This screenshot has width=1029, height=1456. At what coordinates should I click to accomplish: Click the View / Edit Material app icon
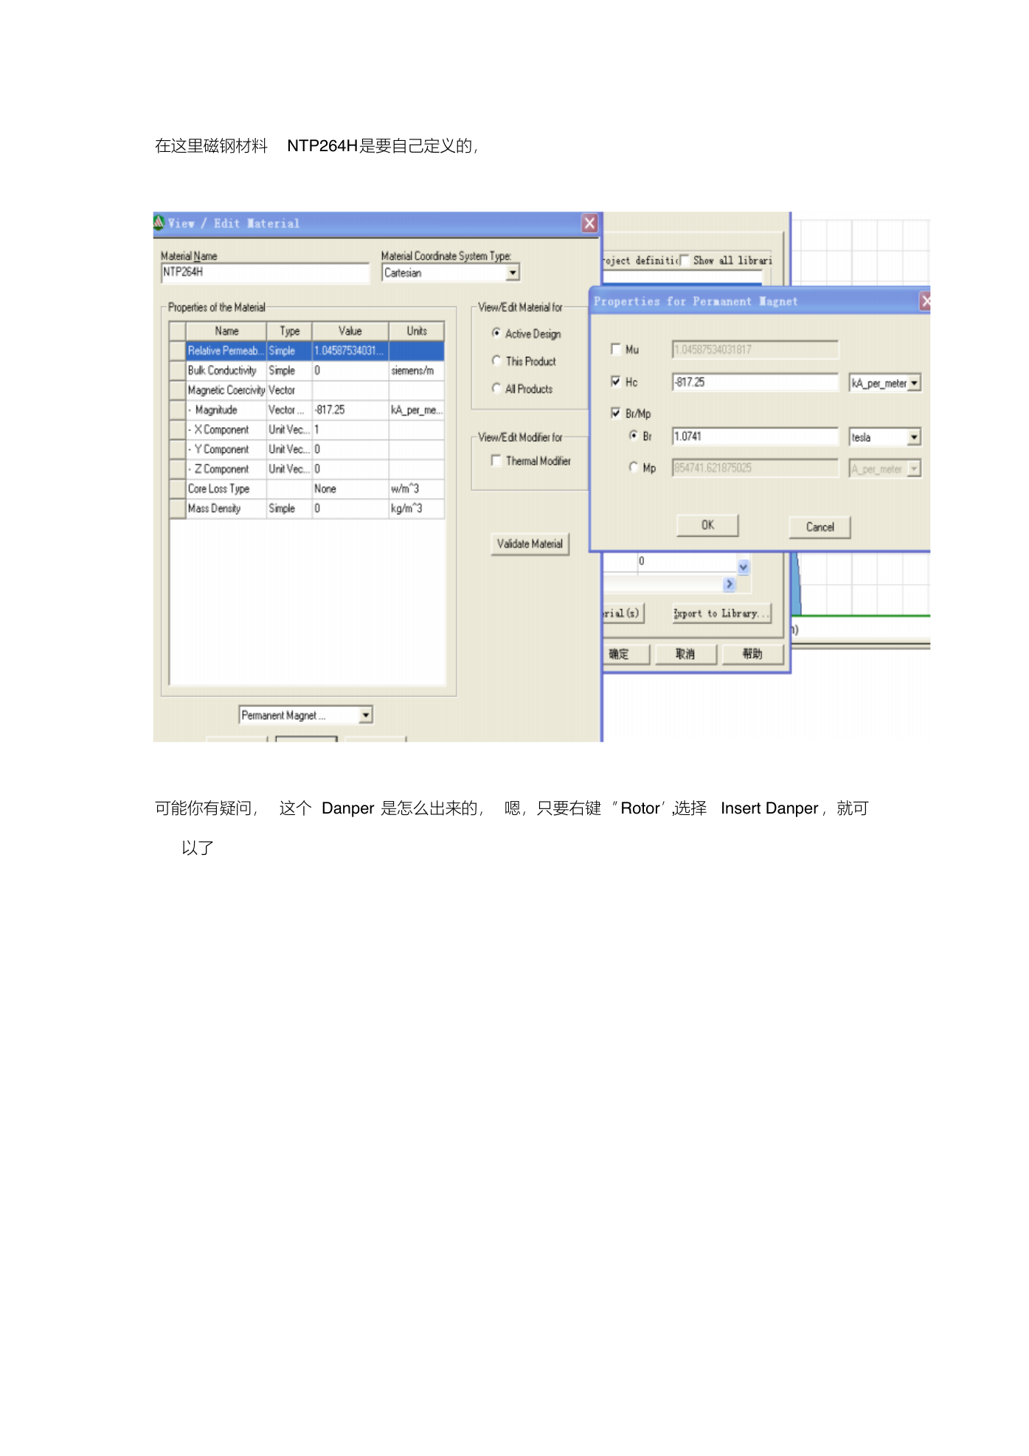pos(159,222)
